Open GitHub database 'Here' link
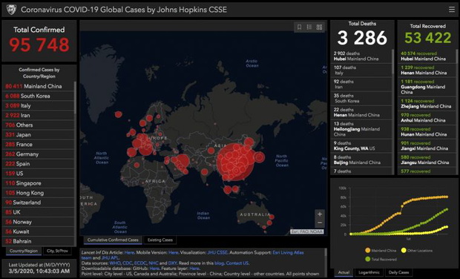Screen dimensions: 460x279 154,269
